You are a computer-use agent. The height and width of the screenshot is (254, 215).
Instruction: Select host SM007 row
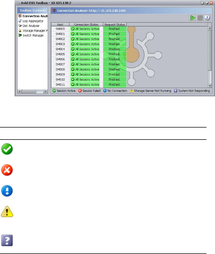pyautogui.click(x=89, y=64)
